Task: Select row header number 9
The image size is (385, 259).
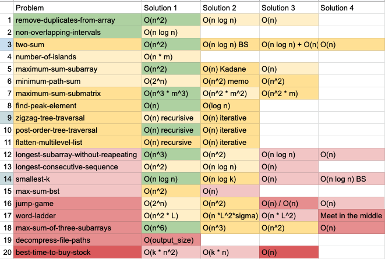Action: [x=7, y=118]
